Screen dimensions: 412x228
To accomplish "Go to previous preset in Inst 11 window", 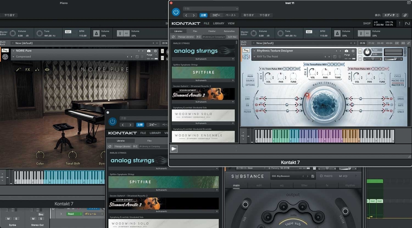I will click(186, 15).
